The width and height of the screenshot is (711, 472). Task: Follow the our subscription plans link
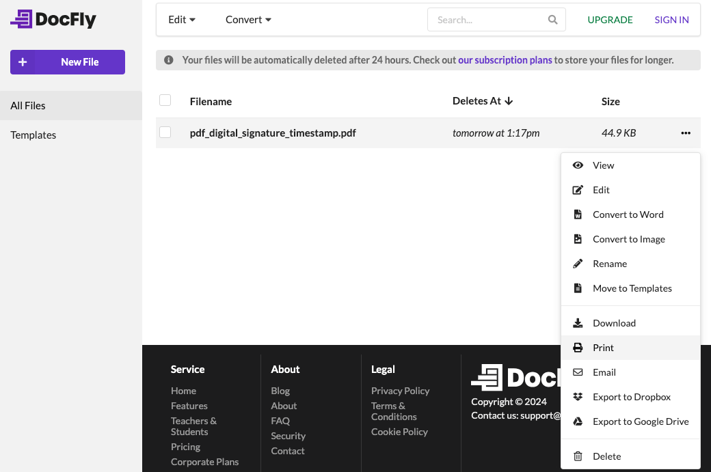point(505,60)
